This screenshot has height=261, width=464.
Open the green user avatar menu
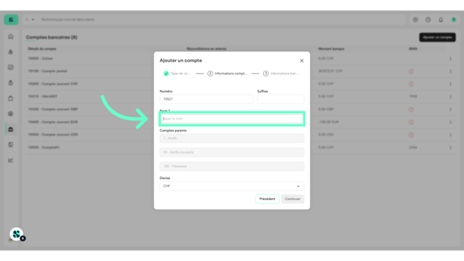(454, 19)
